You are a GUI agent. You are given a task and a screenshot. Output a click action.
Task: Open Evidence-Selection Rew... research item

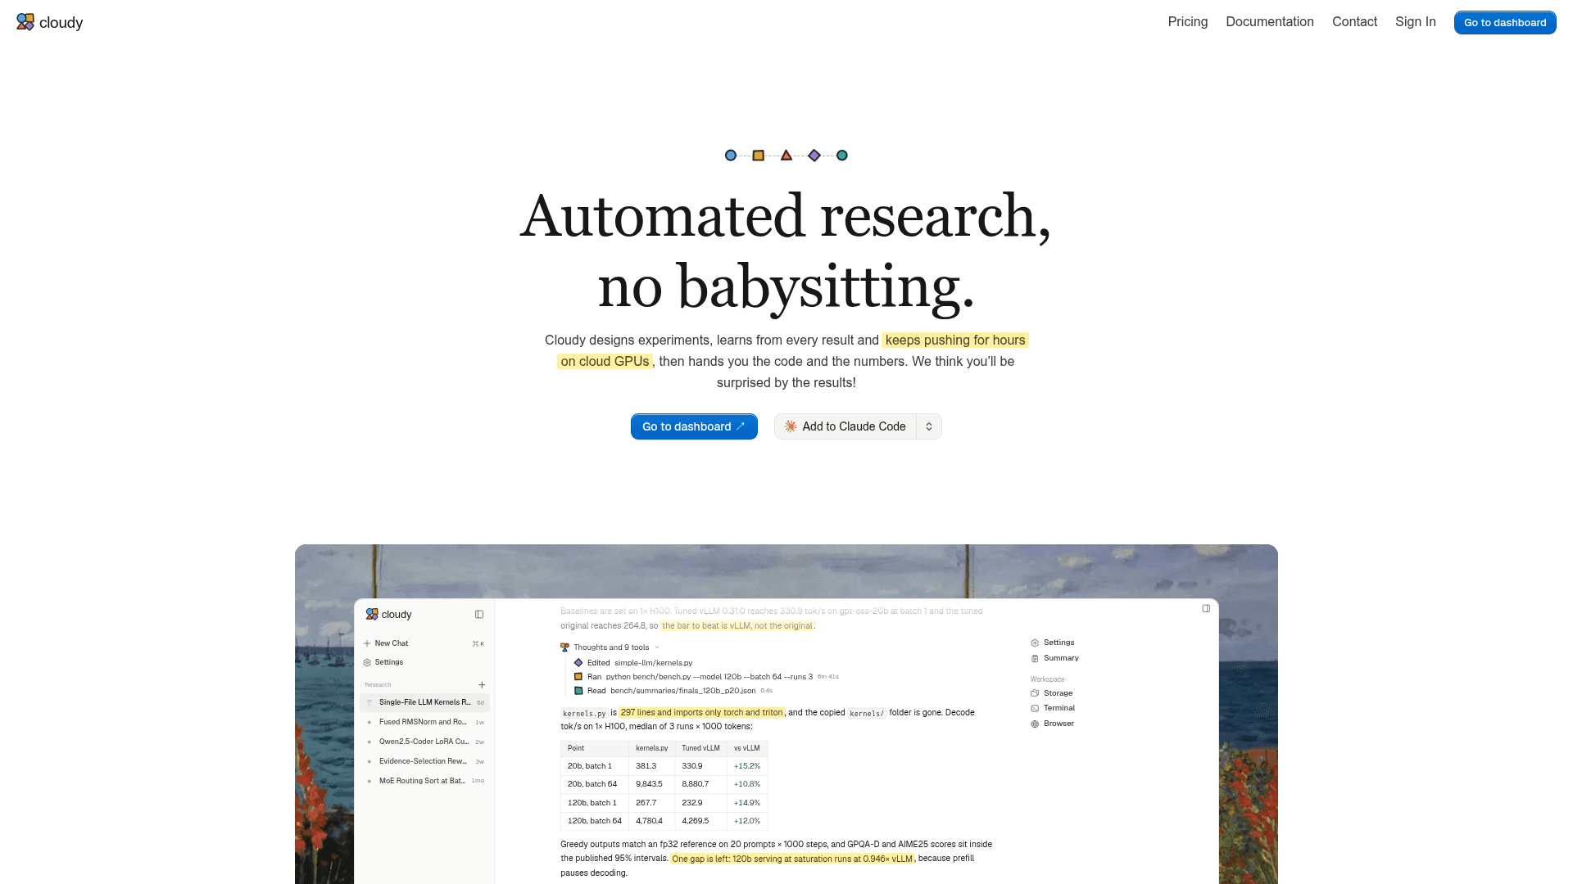tap(424, 761)
